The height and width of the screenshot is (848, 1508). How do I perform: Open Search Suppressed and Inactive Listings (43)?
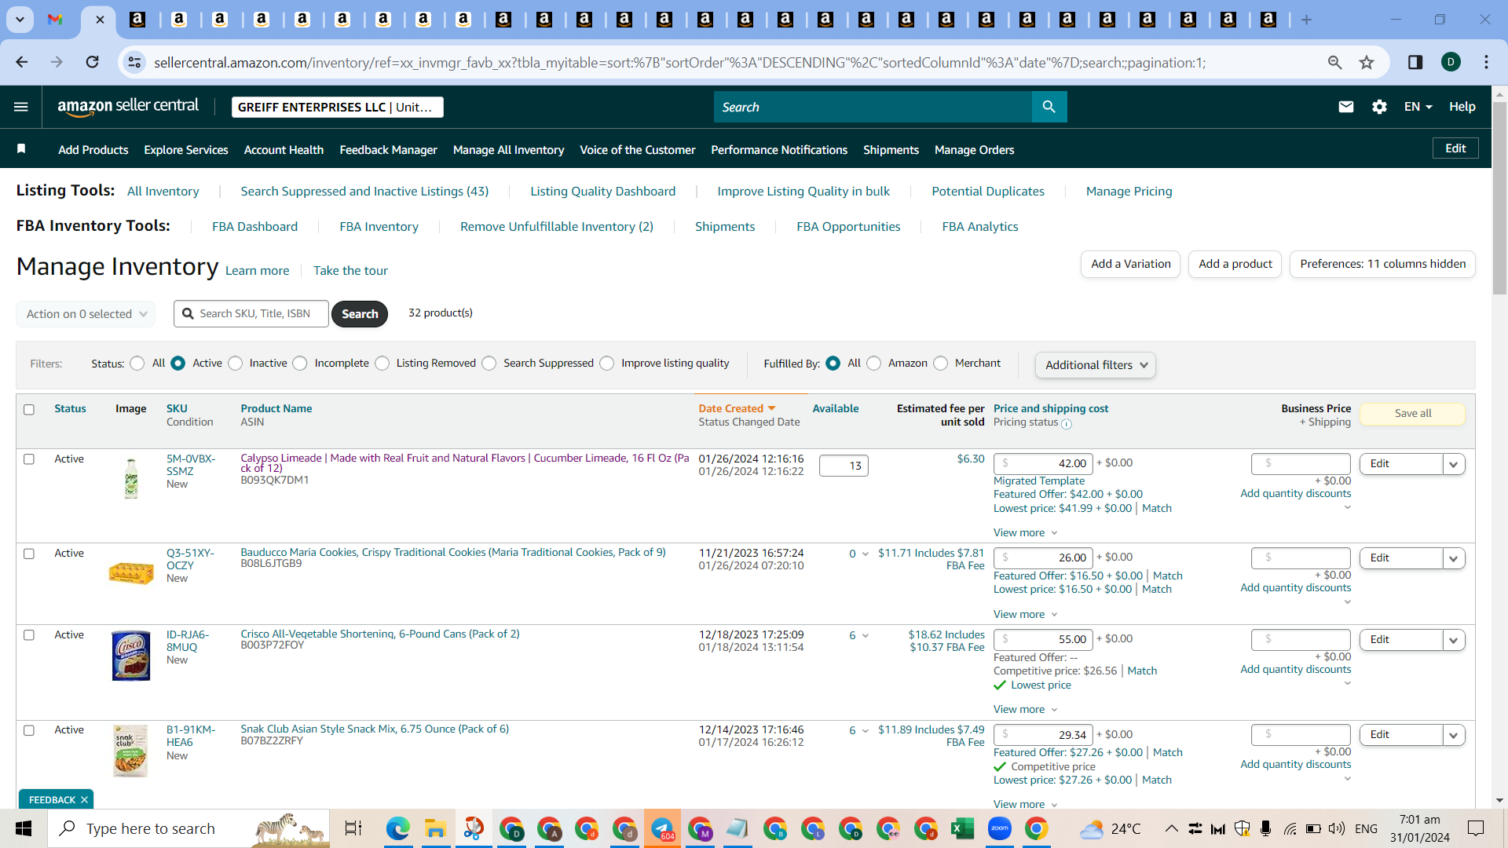coord(364,191)
